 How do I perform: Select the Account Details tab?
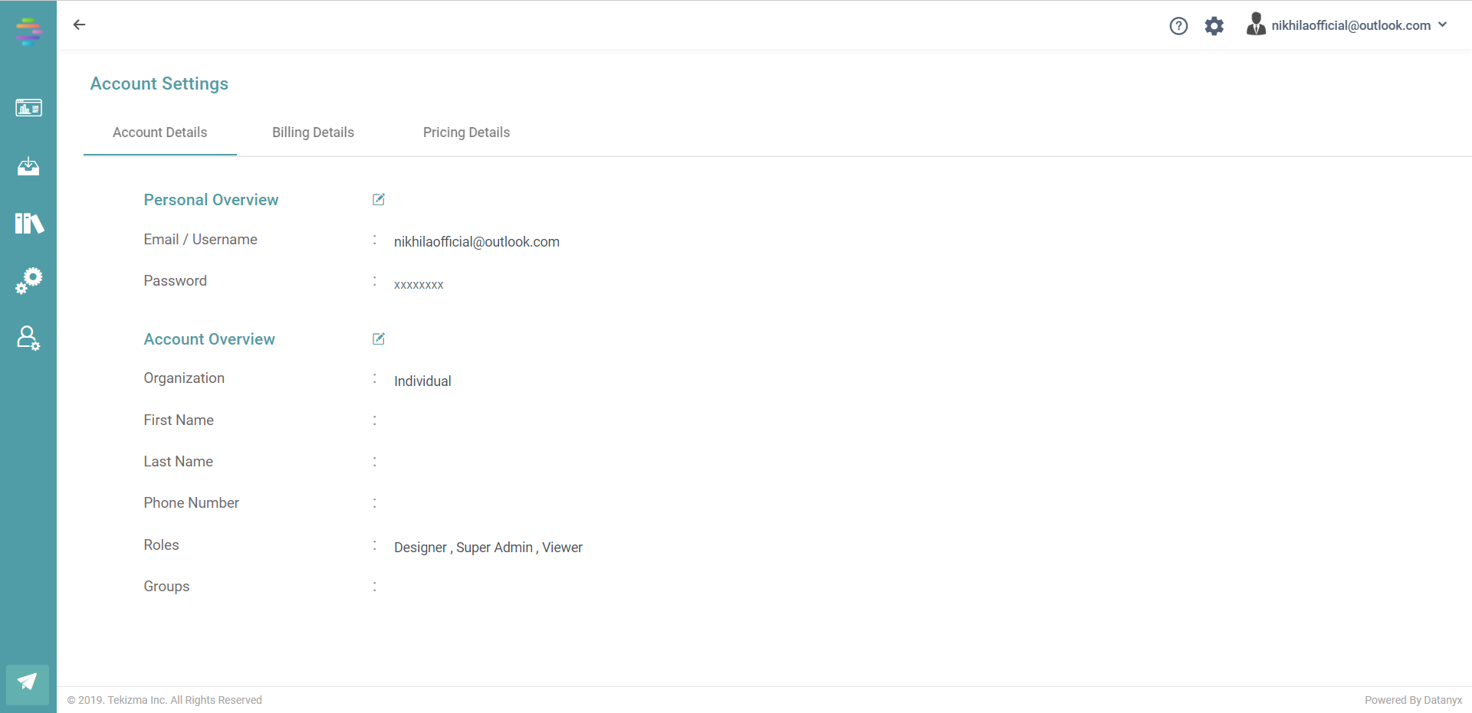tap(159, 132)
